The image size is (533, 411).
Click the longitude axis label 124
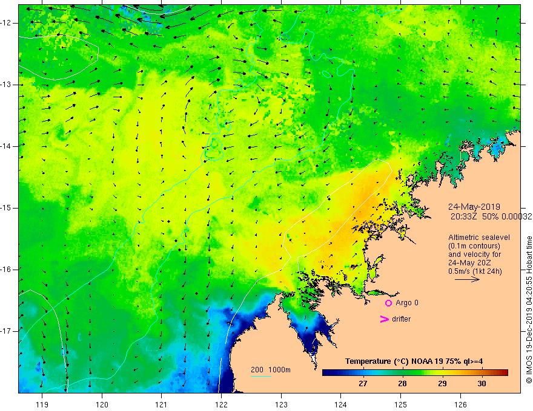click(x=340, y=404)
